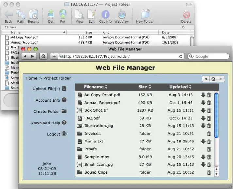Open Download Help in sidebar

[48, 123]
